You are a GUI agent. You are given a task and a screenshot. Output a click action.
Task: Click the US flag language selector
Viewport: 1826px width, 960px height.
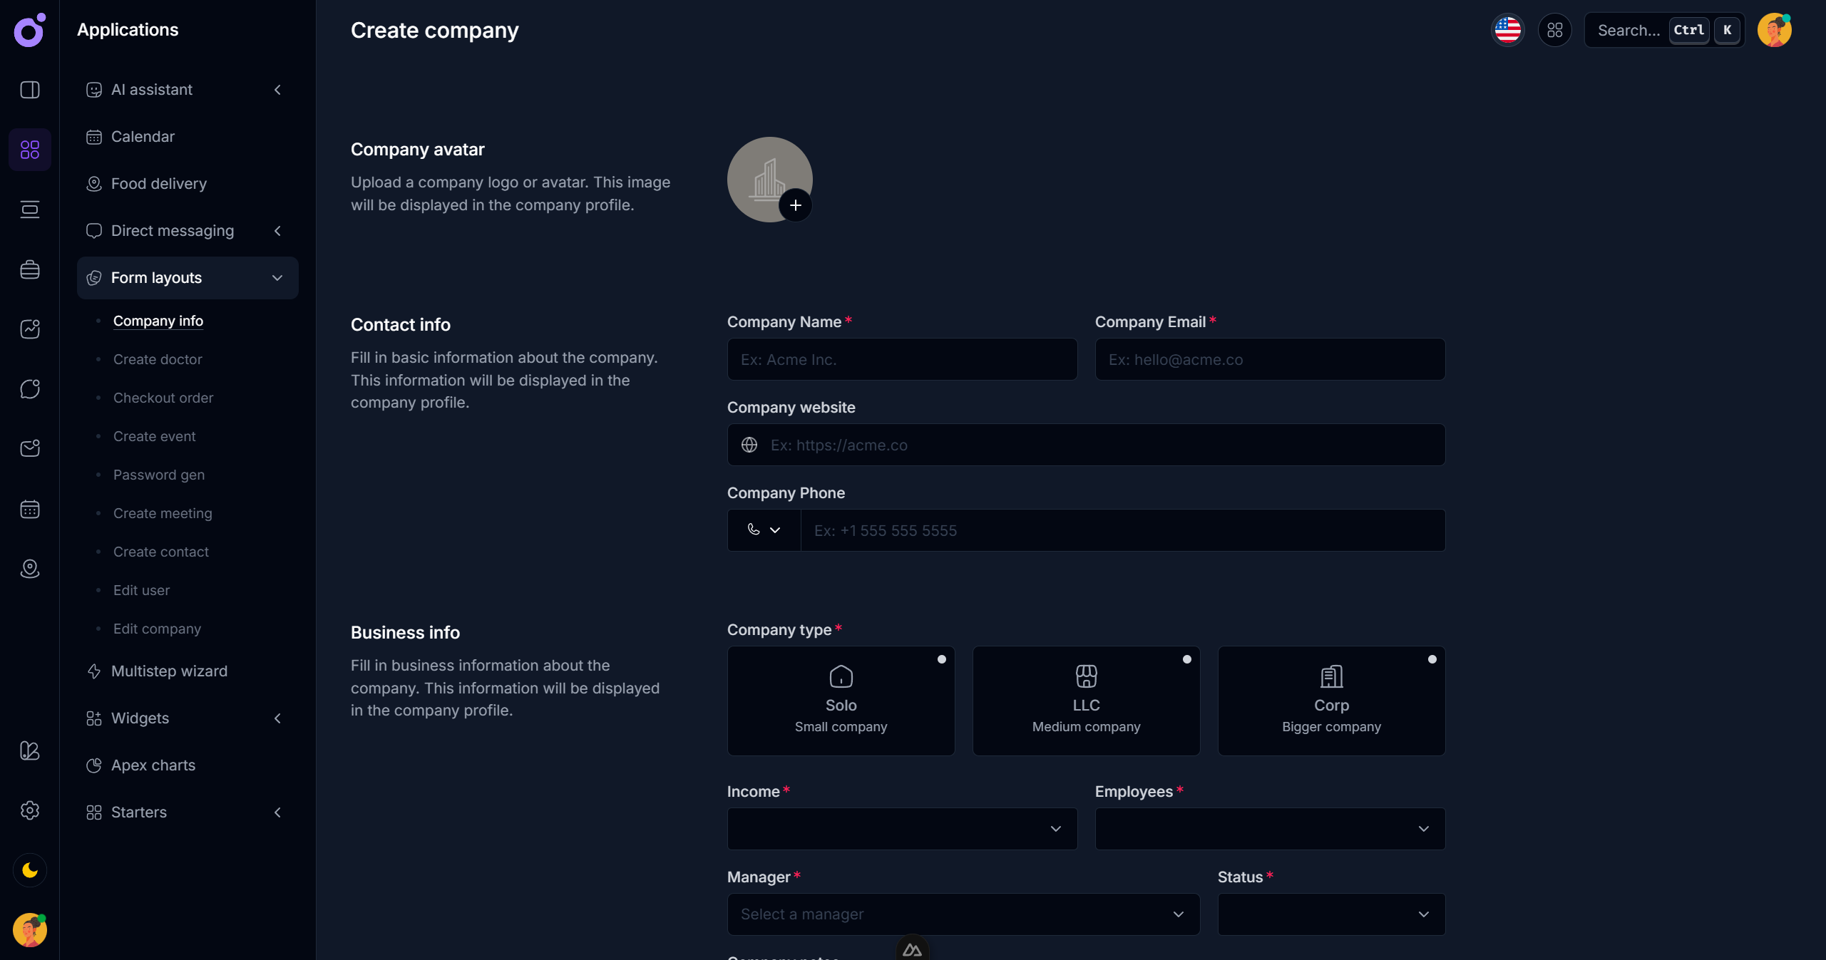(1507, 30)
